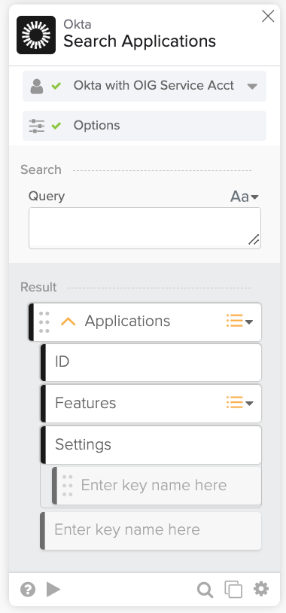Click the Search Applications card title

tap(139, 41)
